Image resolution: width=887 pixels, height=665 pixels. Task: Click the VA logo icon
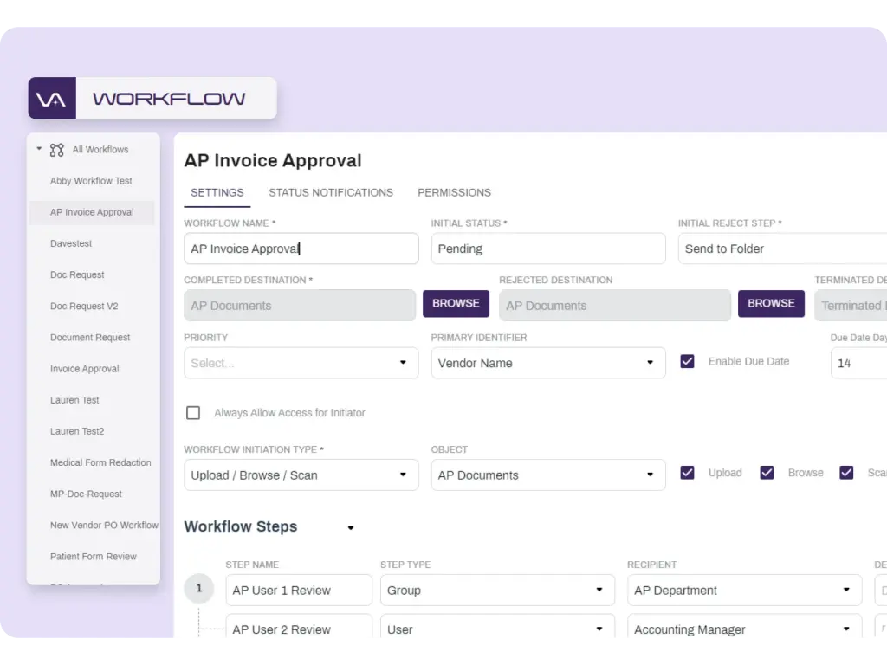point(52,99)
